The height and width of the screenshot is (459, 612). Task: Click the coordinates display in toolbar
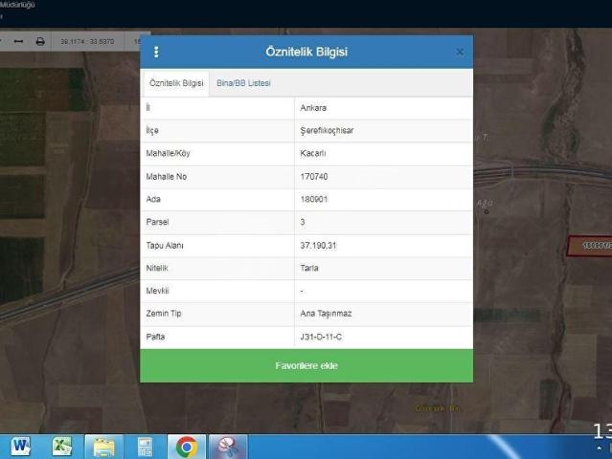[87, 42]
